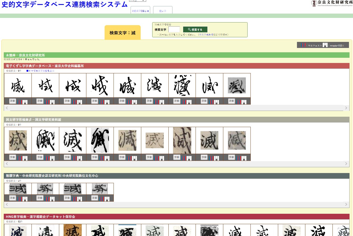Click the 簡牘字典 section header
Screen dimensions: 353x236
pos(176,176)
